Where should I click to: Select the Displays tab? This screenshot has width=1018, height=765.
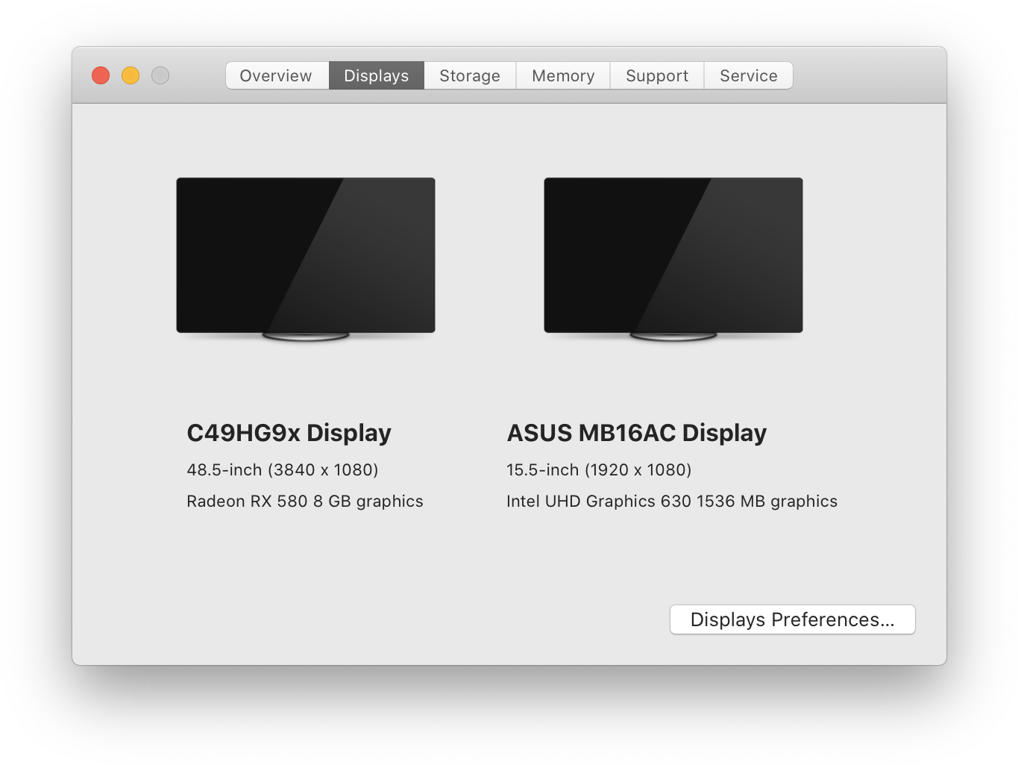[x=377, y=75]
